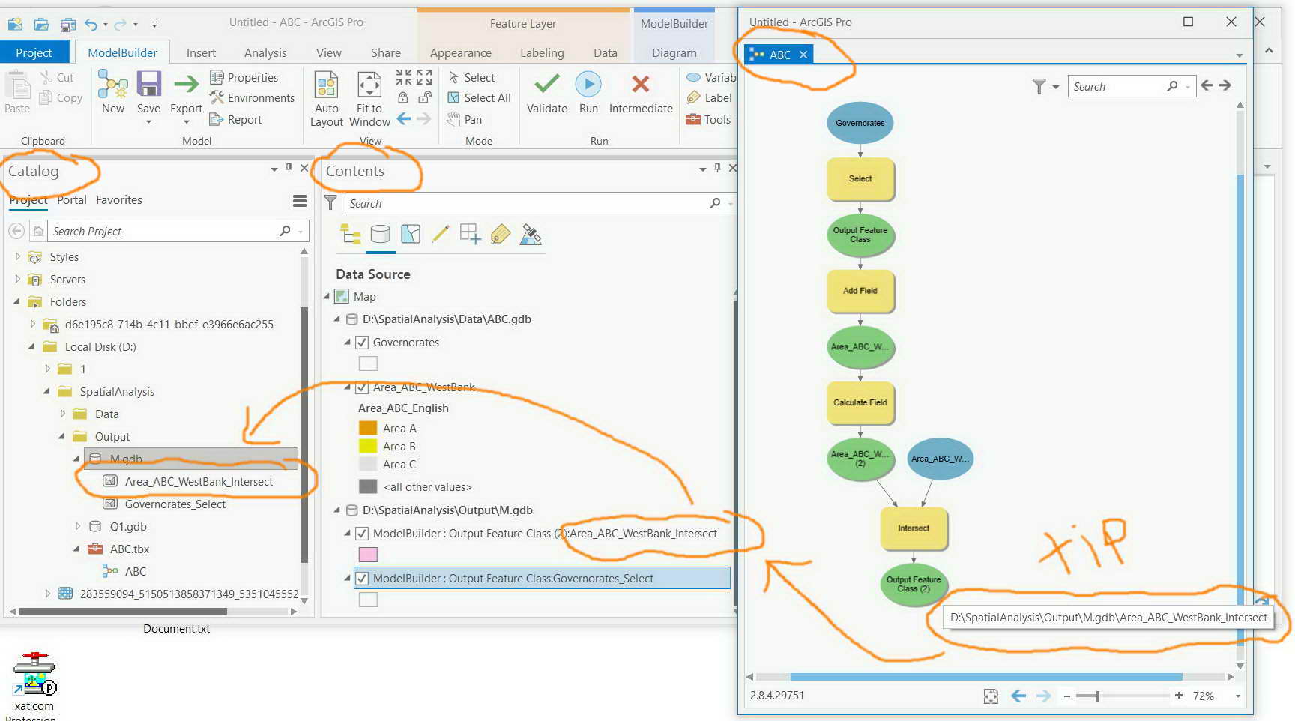Open the Analysis menu tab
This screenshot has height=721, width=1295.
(x=265, y=52)
